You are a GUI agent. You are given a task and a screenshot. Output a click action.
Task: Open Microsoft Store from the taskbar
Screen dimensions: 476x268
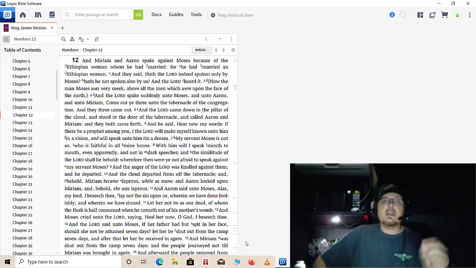tap(190, 262)
